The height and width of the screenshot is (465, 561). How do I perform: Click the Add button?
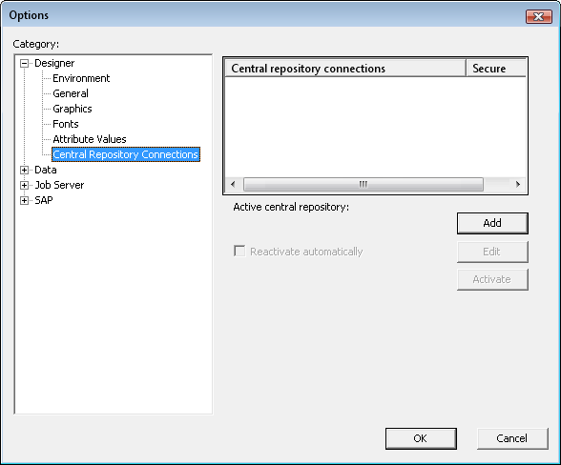[492, 223]
